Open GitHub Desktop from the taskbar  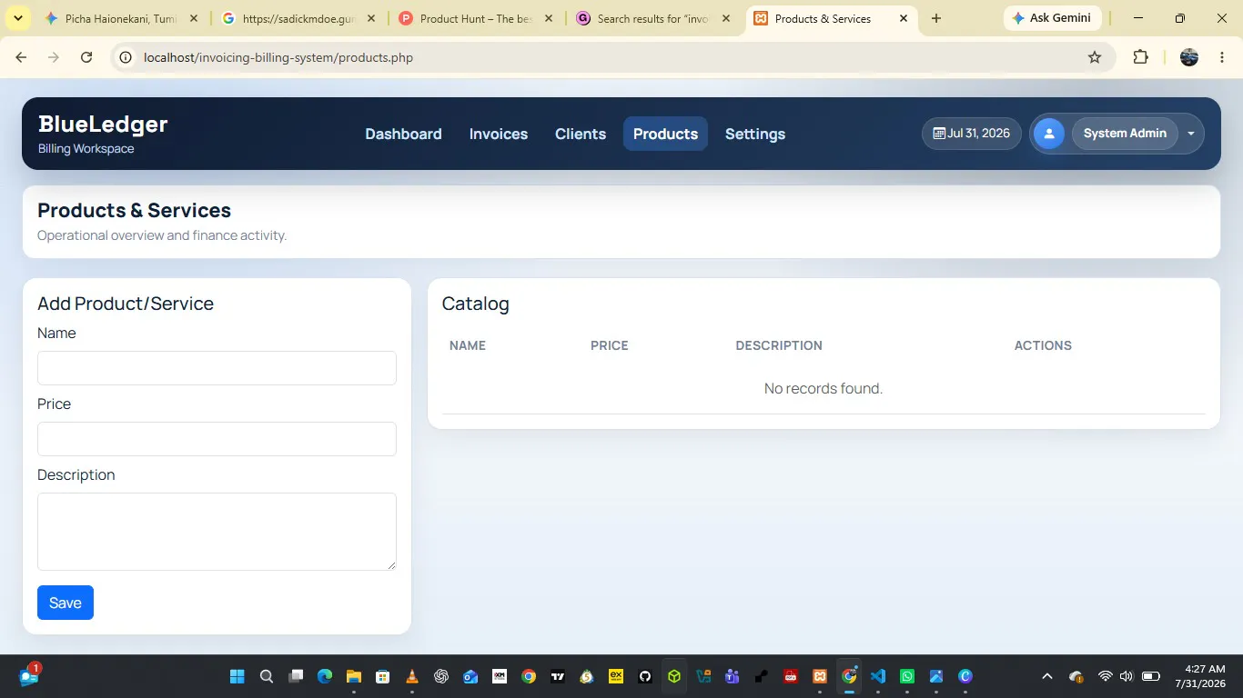(645, 676)
